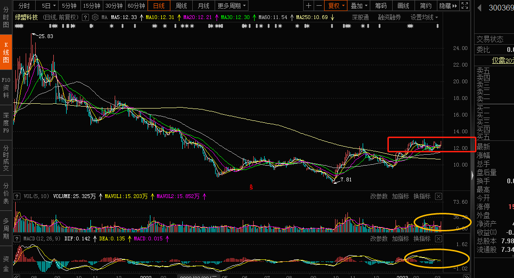Click 换指标 in the VOL panel
This screenshot has width=514, height=278.
tap(422, 197)
